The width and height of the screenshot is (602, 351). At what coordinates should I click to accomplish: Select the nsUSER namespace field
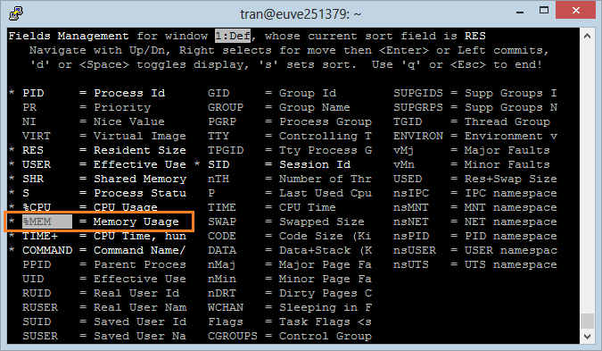[475, 250]
